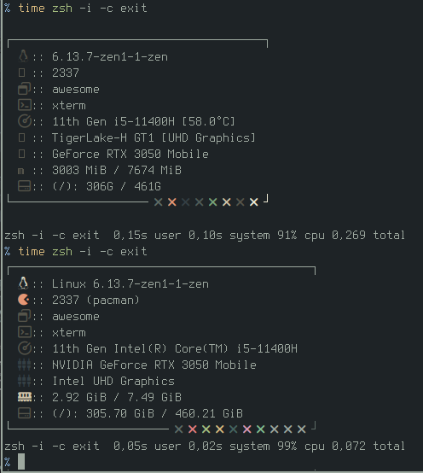This screenshot has height=473, width=423.
Task: Click the terminal icon beside lower xterm
Action: 25,332
